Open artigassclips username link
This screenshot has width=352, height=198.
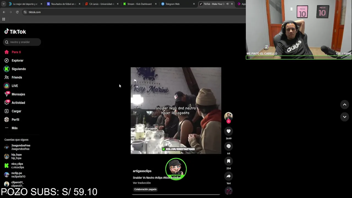click(x=142, y=171)
